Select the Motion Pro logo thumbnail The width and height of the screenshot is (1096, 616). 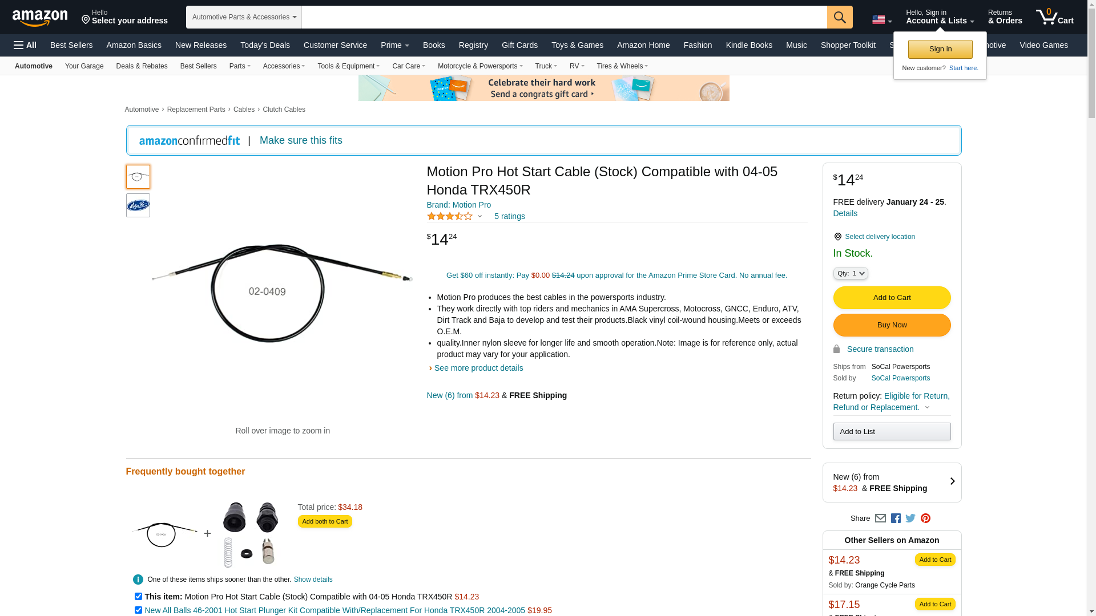point(138,205)
